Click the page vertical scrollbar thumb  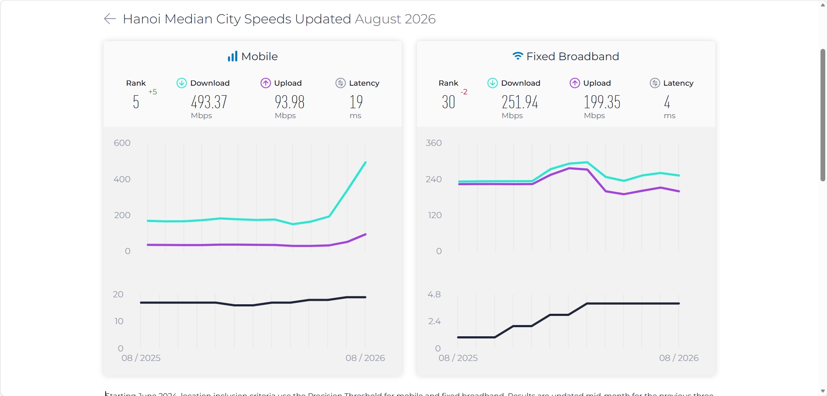click(823, 115)
